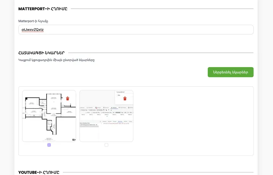Click the small logo on floor plan corner
The width and height of the screenshot is (273, 175).
[x=73, y=140]
